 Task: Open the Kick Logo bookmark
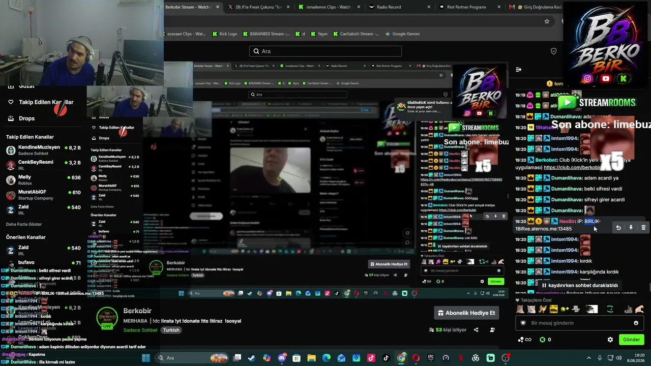tap(224, 34)
